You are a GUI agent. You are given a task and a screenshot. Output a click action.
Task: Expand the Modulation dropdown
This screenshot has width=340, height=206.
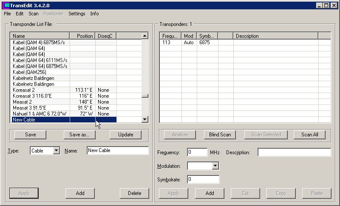[215, 166]
